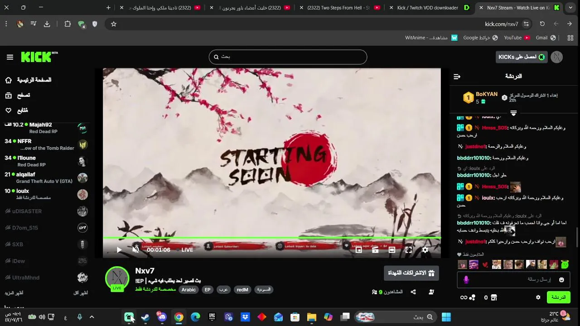Open the browser extensions puzzle icon
Image resolution: width=580 pixels, height=326 pixels.
68,24
